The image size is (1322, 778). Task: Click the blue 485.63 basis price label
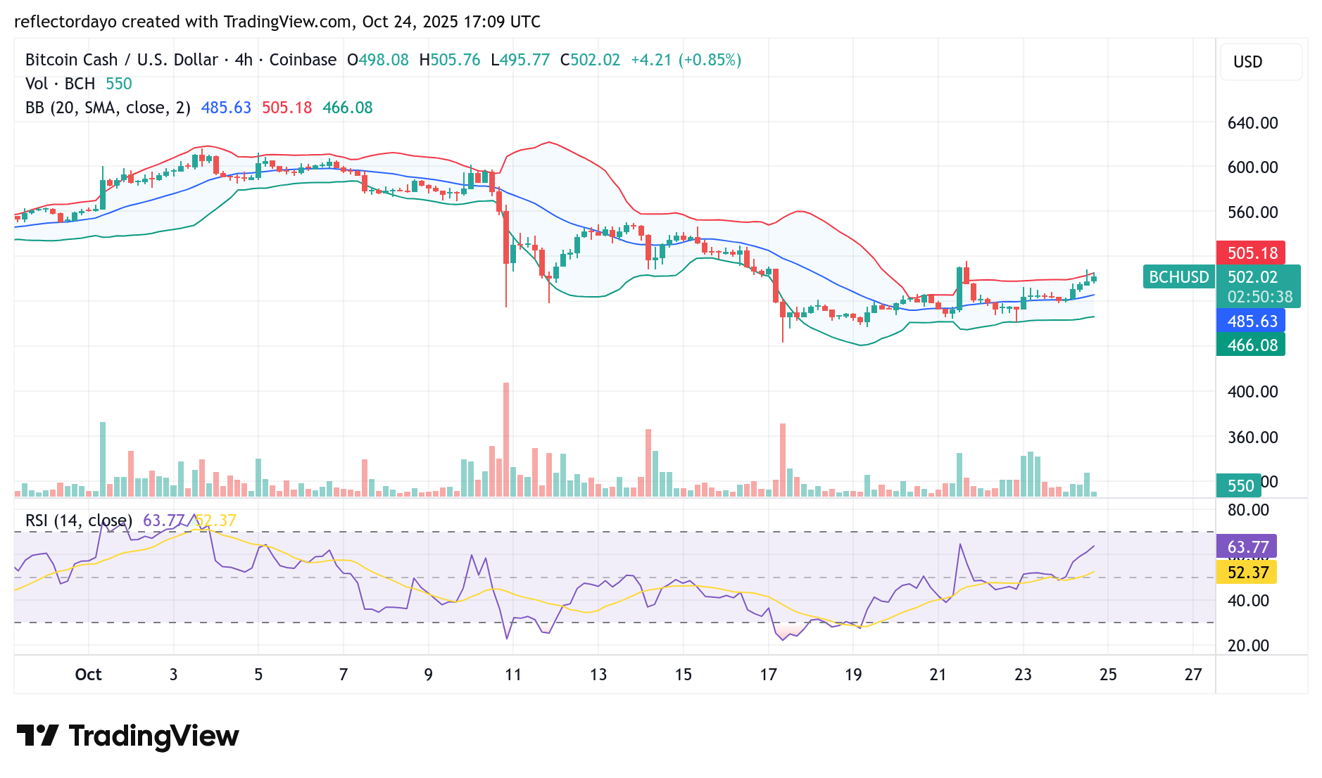(x=1251, y=321)
